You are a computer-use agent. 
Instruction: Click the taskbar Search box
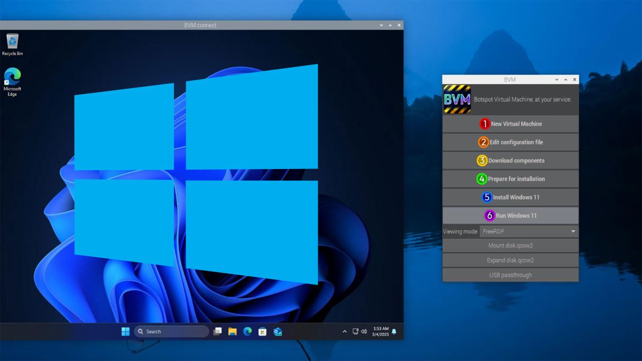[x=171, y=331]
